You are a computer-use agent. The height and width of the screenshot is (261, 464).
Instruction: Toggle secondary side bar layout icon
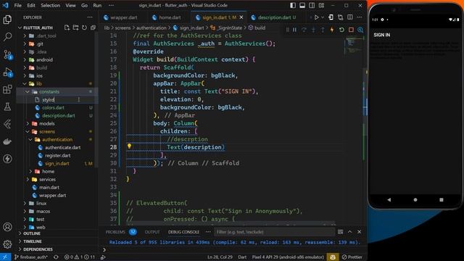pyautogui.click(x=312, y=5)
